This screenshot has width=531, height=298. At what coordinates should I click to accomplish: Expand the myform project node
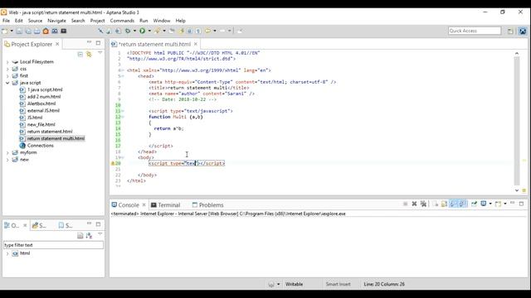[x=7, y=152]
